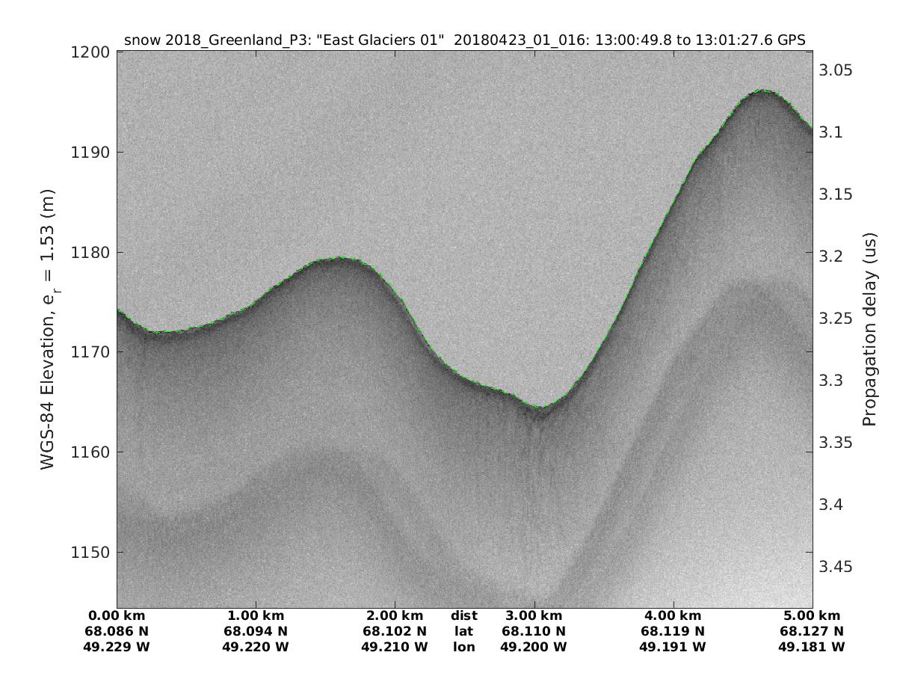
Task: Click the 5.00 km distance label
Action: [x=811, y=616]
